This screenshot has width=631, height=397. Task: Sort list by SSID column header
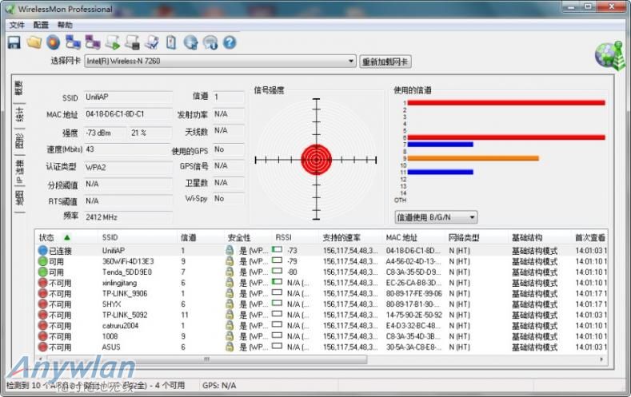(138, 237)
